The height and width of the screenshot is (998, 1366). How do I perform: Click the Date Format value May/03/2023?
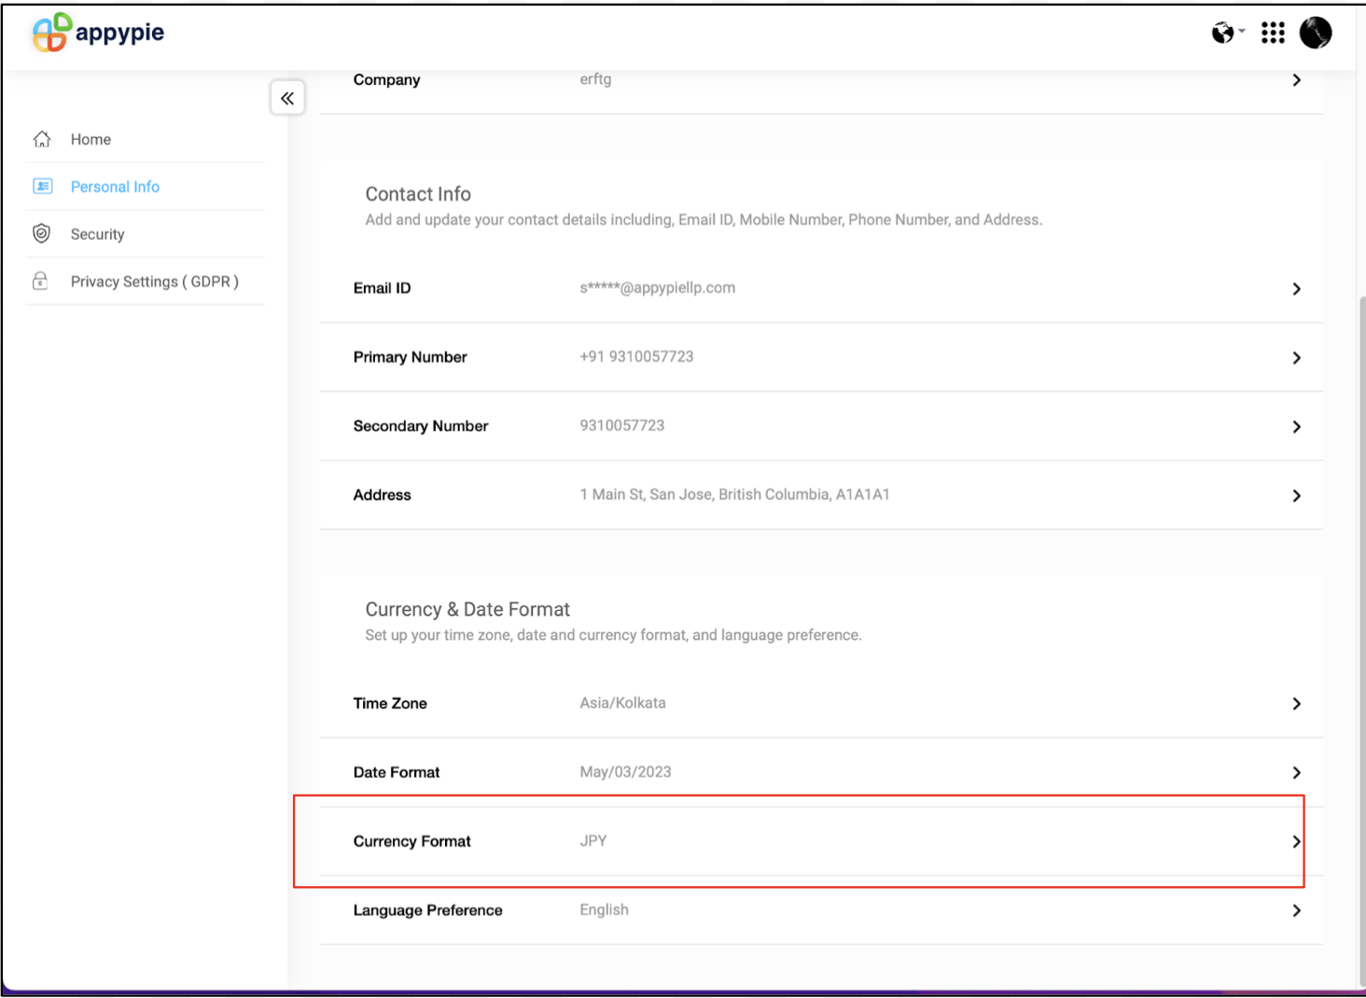[x=625, y=772]
